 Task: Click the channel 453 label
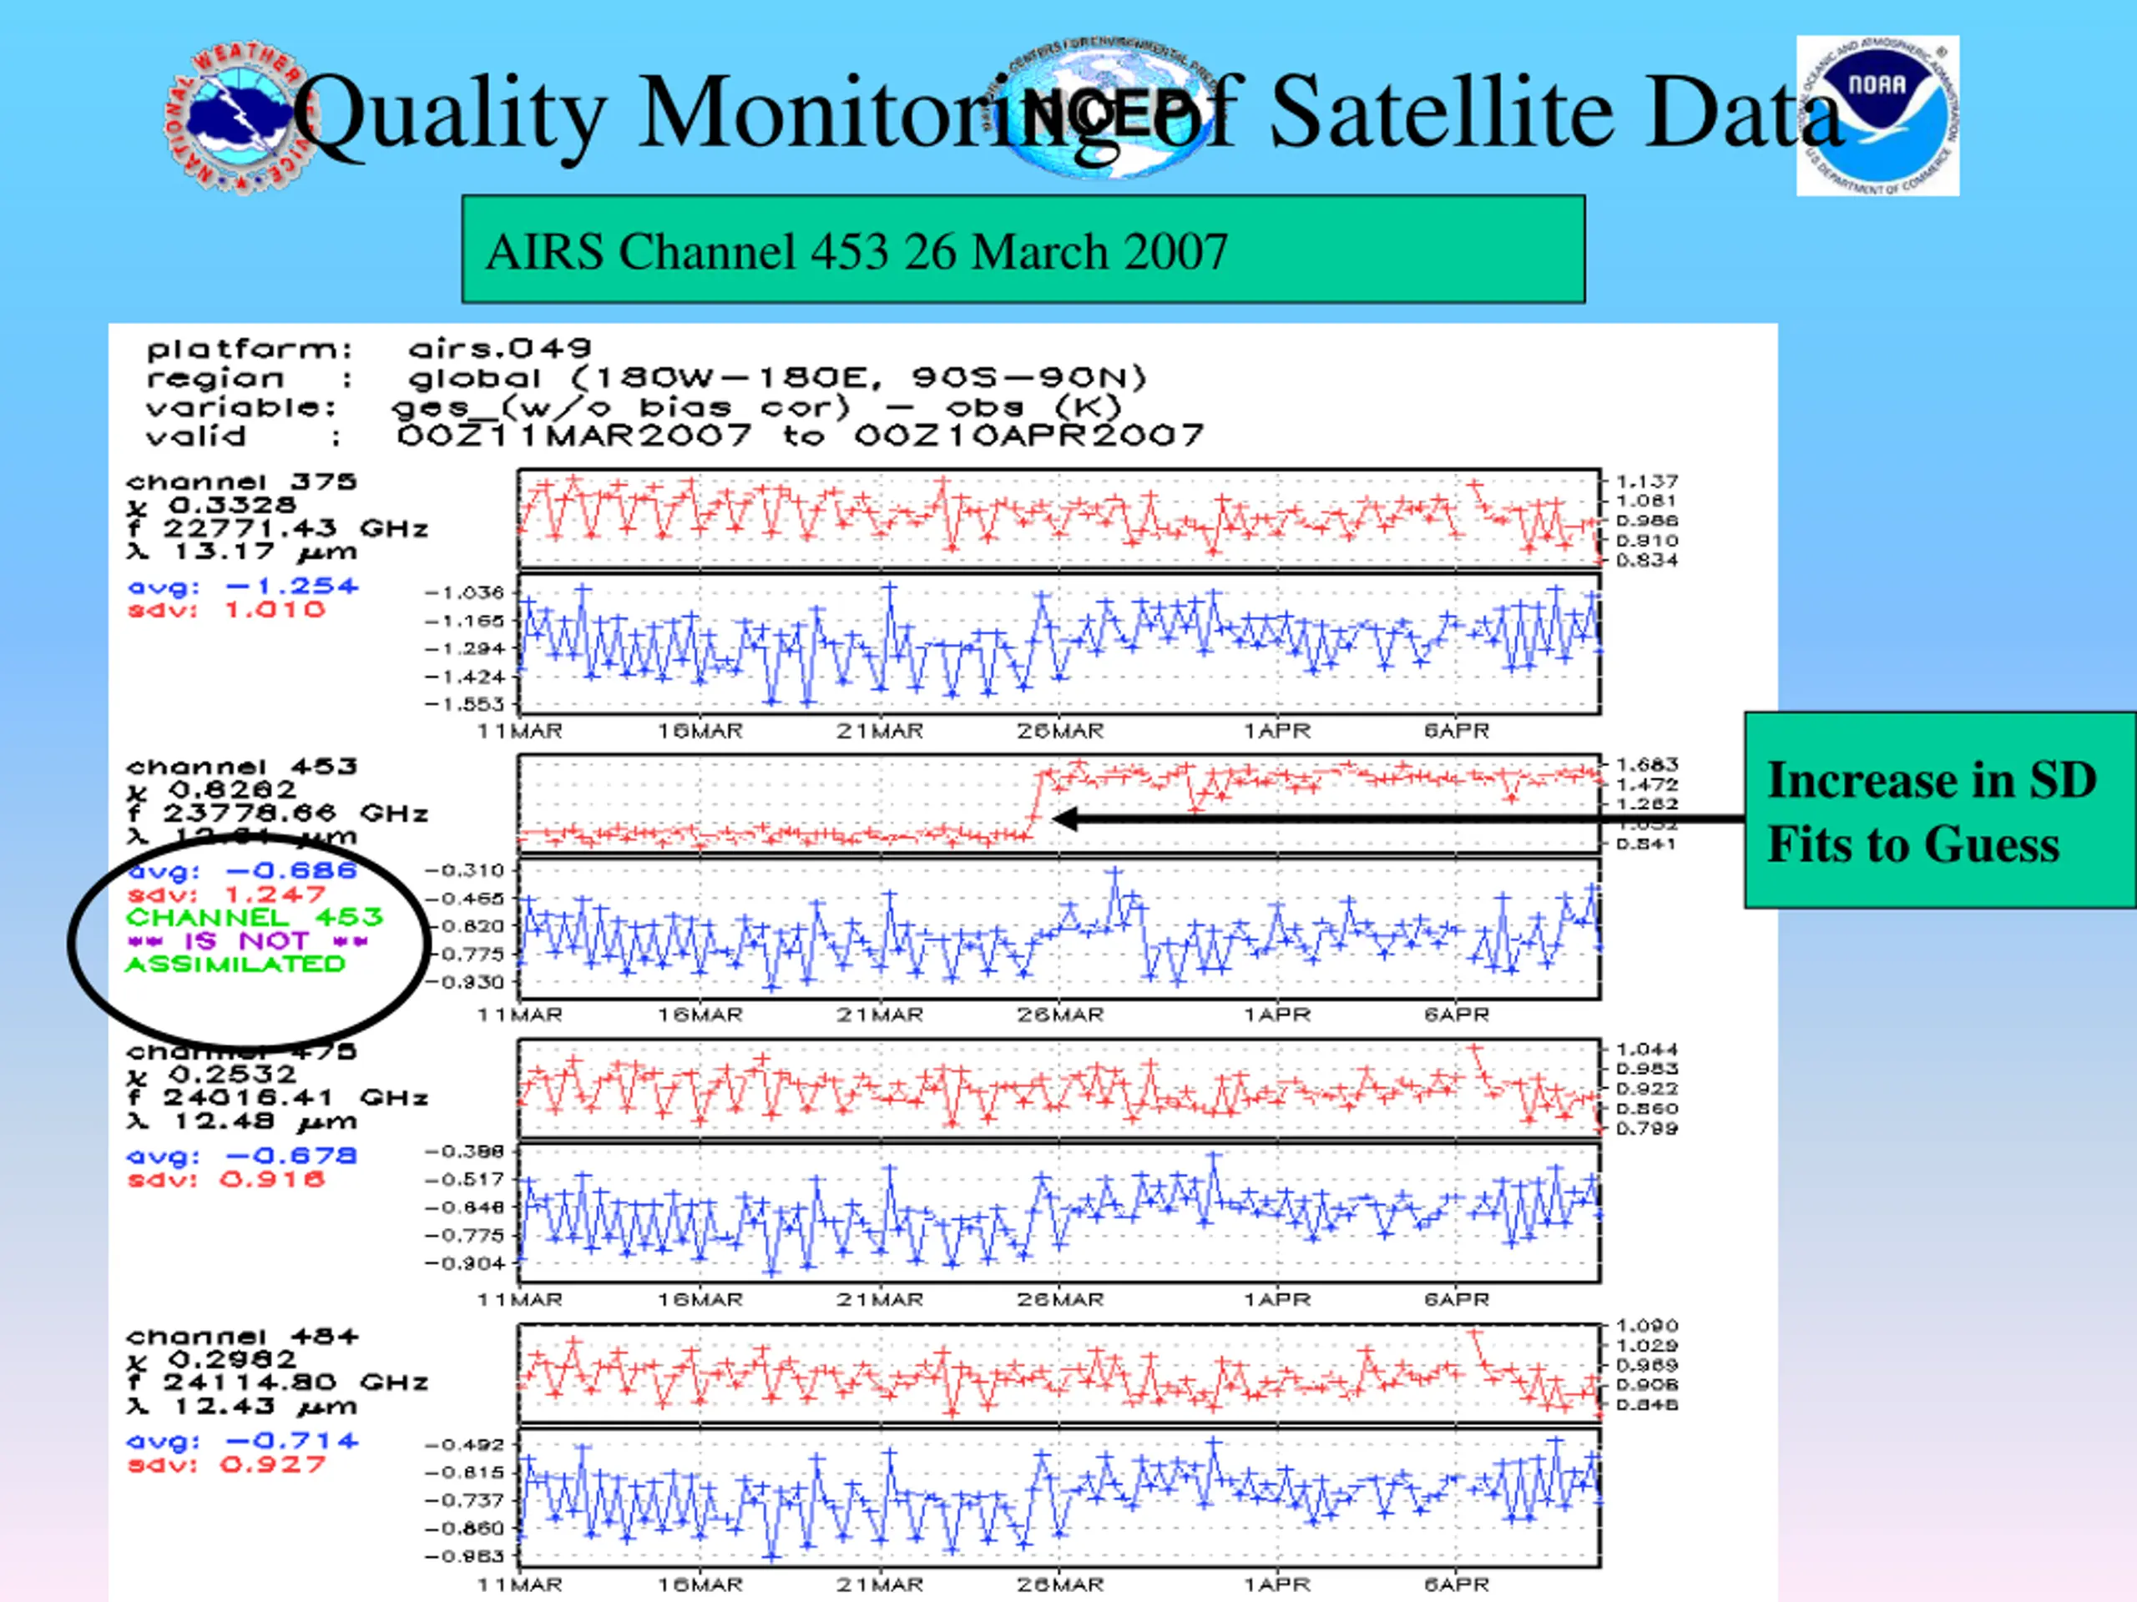point(241,767)
